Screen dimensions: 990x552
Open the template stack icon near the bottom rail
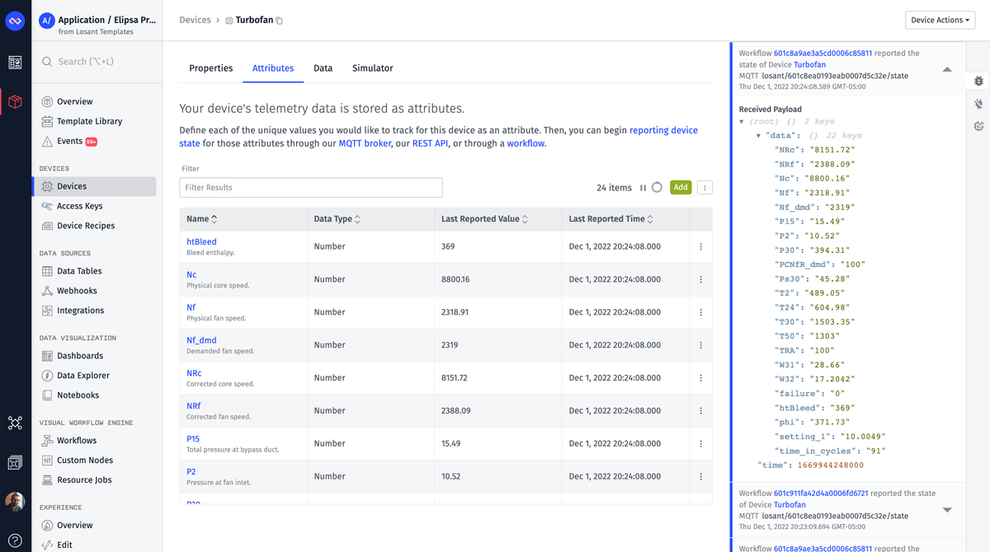click(x=14, y=464)
